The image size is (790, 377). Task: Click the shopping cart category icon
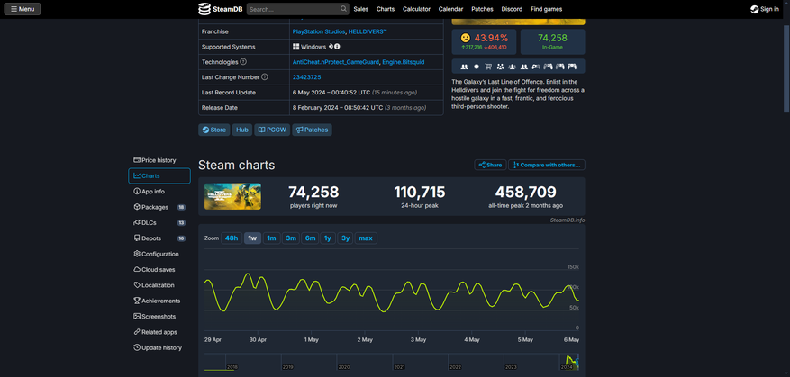point(488,67)
